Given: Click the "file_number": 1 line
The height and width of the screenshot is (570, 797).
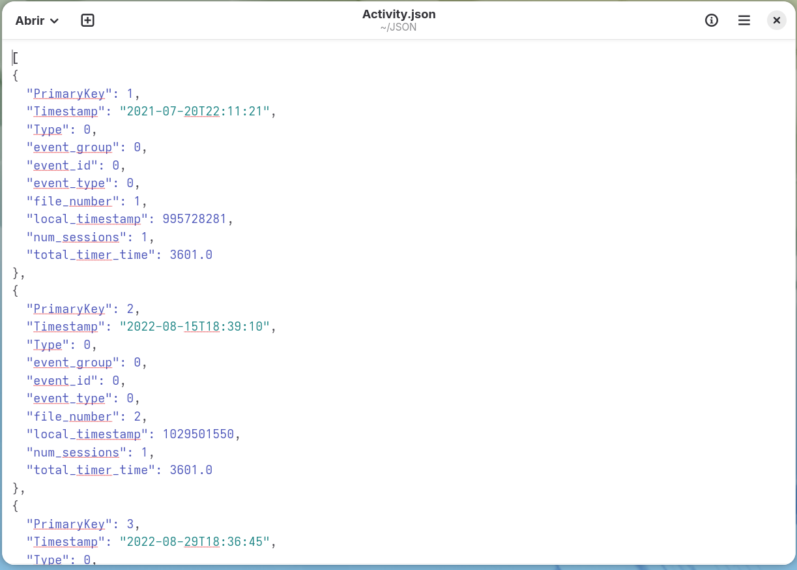Looking at the screenshot, I should point(87,202).
